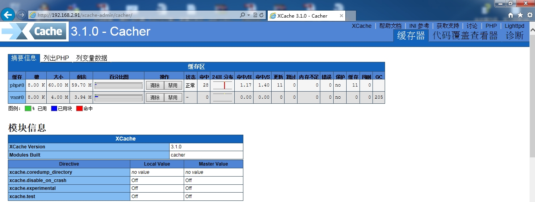This screenshot has width=535, height=202.
Task: Click the php#0 status 正常
Action: pyautogui.click(x=190, y=85)
